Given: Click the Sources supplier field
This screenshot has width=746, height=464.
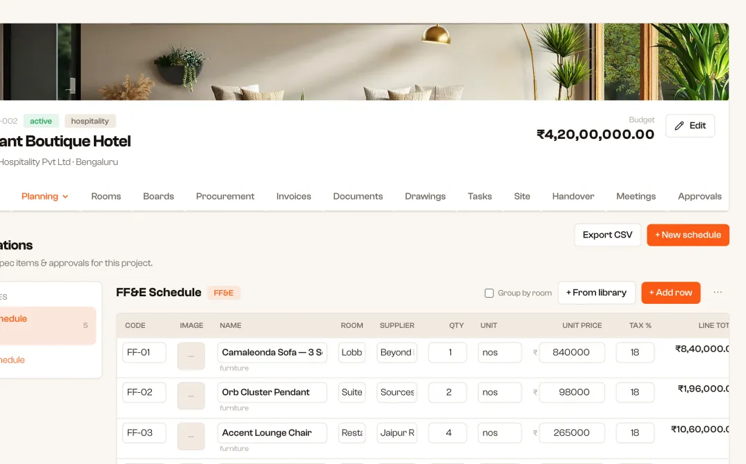Looking at the screenshot, I should [396, 392].
